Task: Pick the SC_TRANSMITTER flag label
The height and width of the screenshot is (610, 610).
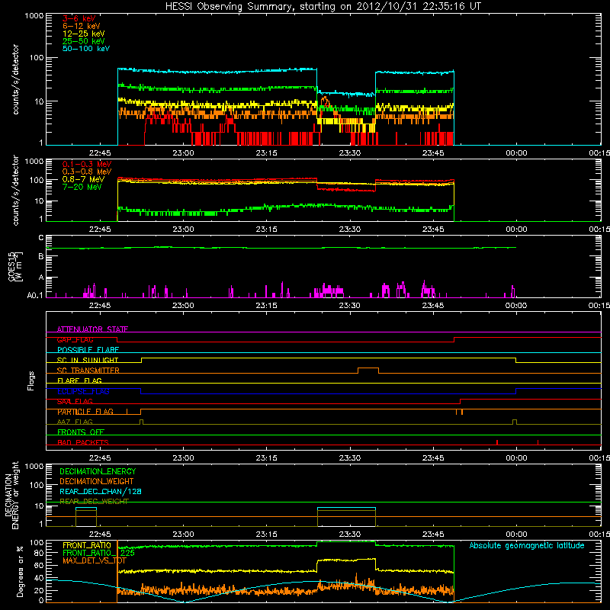Action: 88,371
